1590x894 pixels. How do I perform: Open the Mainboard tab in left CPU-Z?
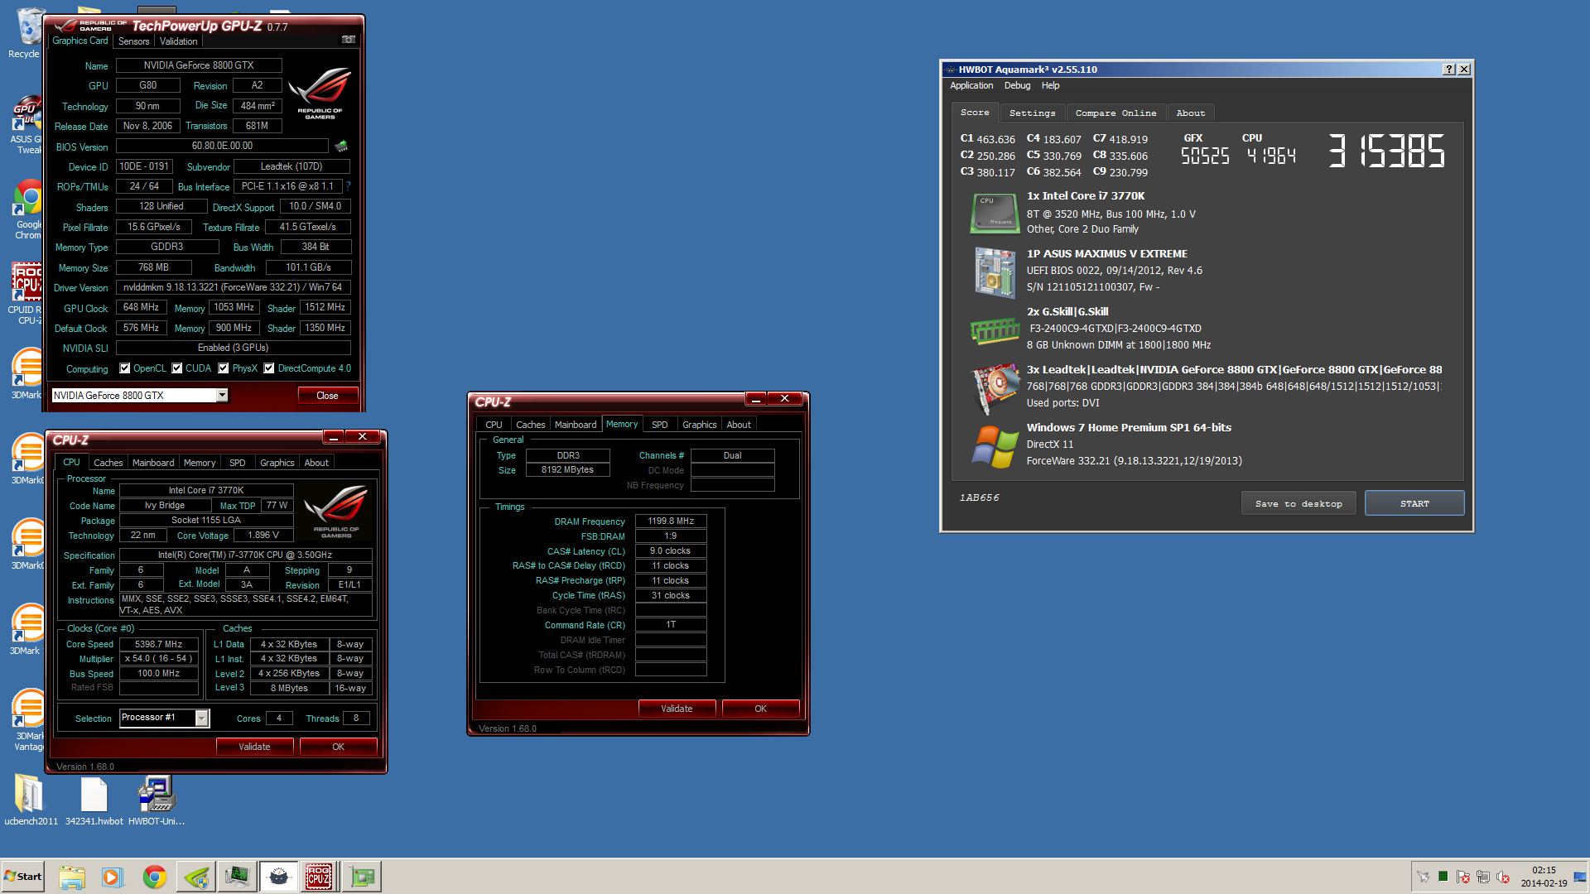click(x=153, y=463)
